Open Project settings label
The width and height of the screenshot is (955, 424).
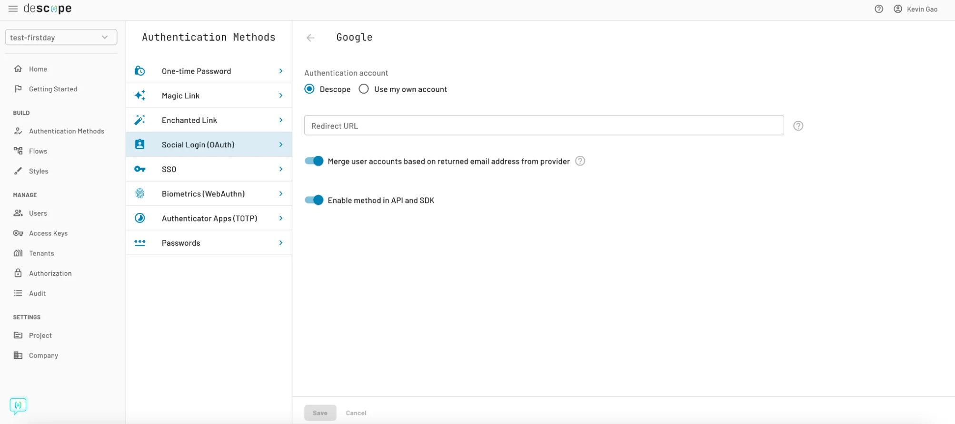click(40, 336)
